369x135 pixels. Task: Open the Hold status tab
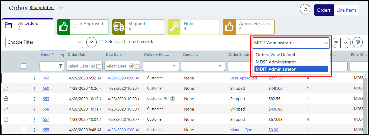pos(193,27)
